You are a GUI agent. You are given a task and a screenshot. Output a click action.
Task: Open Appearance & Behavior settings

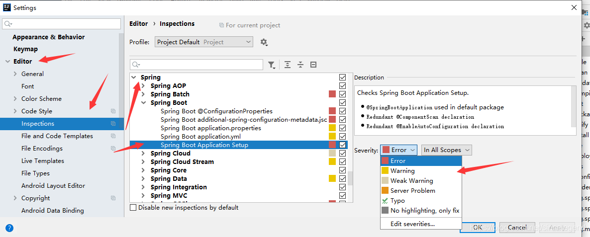[49, 37]
